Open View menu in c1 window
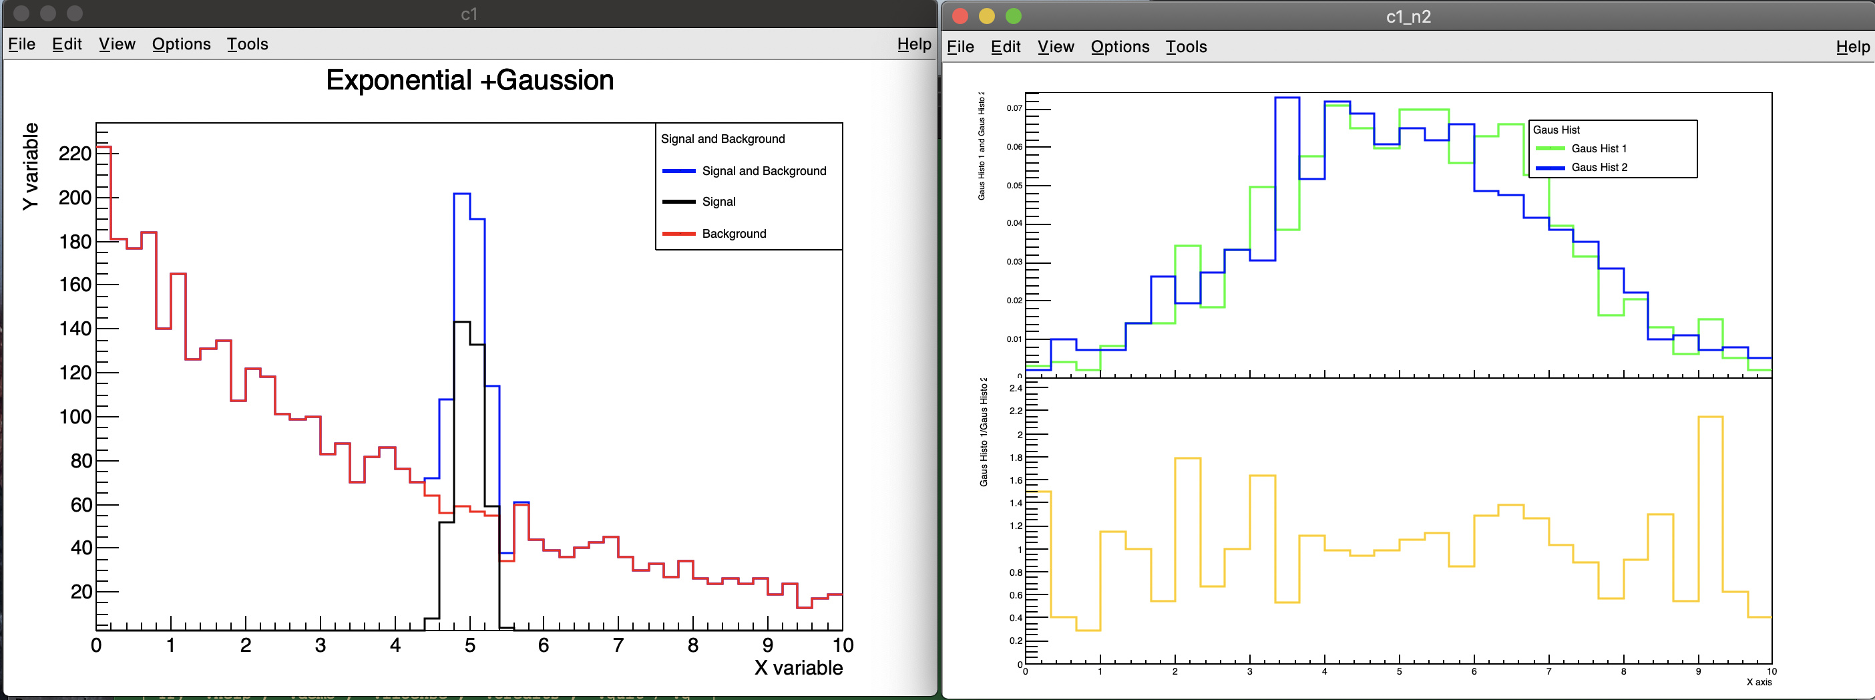1875x700 pixels. [x=118, y=45]
